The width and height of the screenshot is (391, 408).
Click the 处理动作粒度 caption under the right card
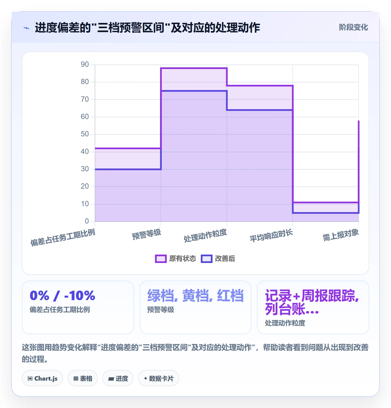click(285, 323)
